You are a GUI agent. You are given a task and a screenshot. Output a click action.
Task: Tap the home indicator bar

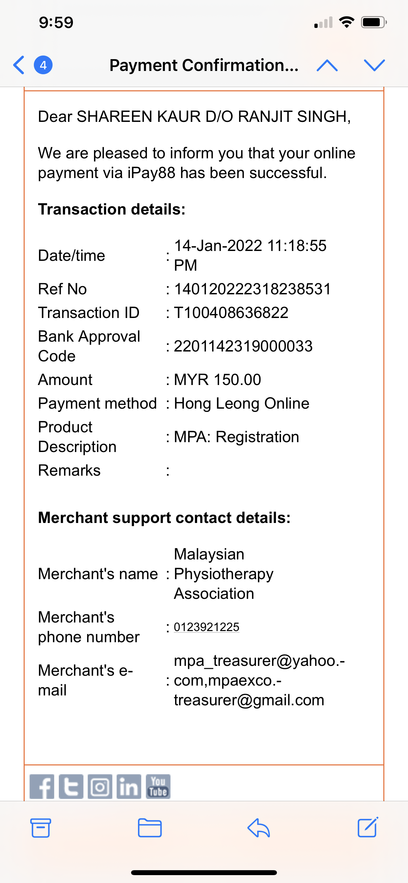point(204,872)
